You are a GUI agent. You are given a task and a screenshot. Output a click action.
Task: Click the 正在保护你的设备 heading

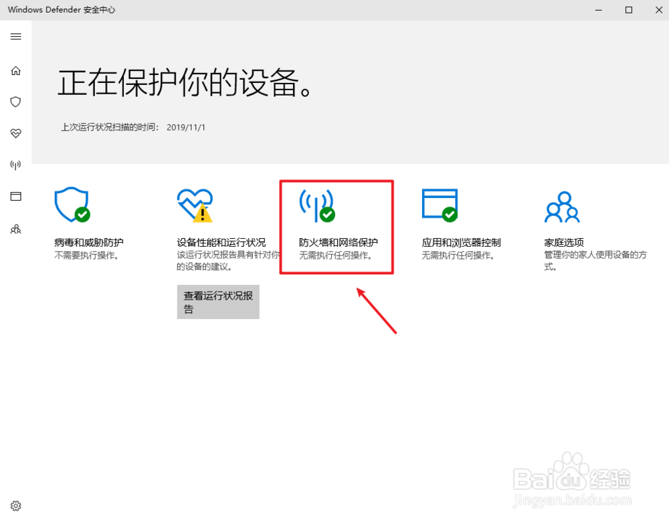(185, 82)
